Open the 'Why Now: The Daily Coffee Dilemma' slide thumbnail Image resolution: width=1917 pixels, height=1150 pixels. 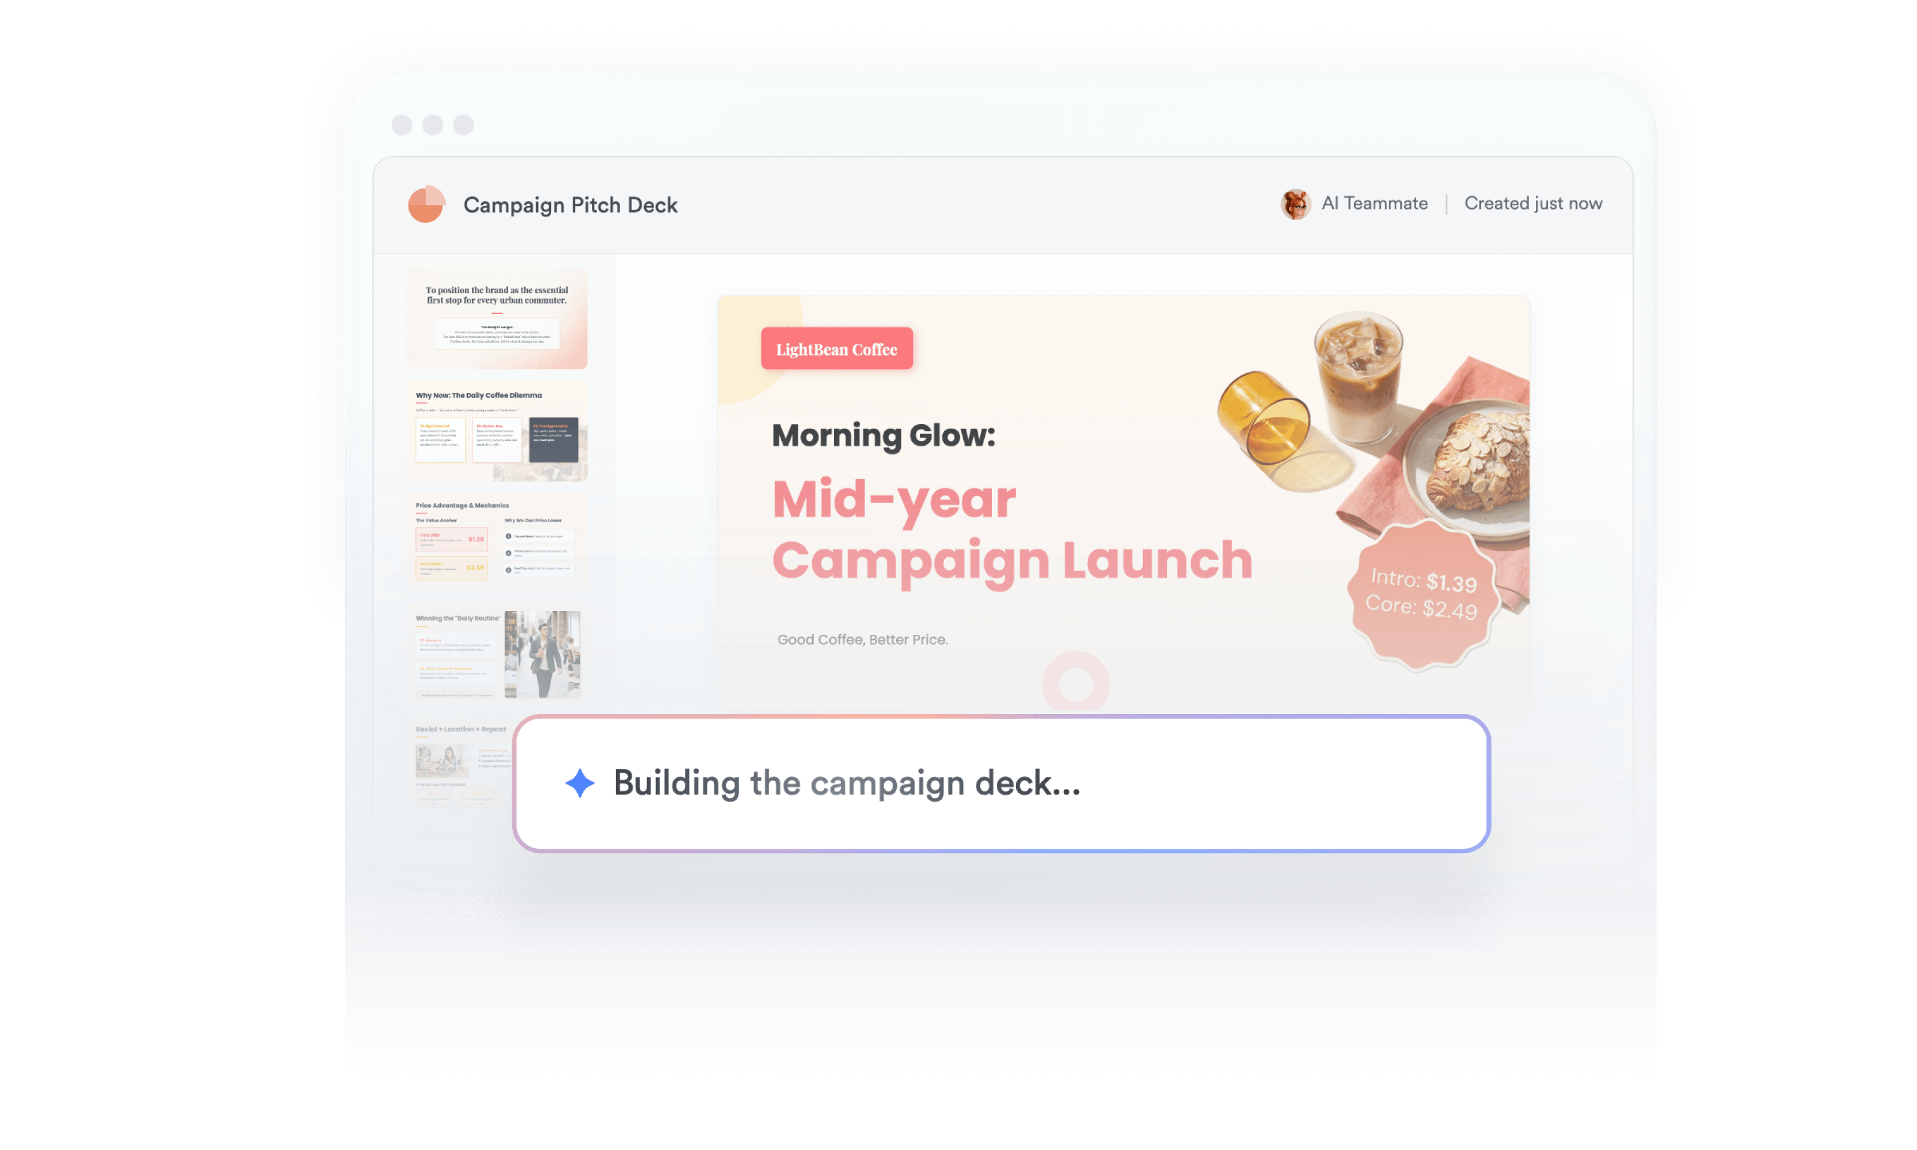point(497,431)
